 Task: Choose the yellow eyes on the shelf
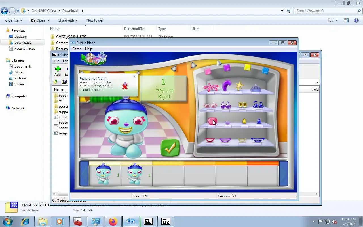point(242,105)
